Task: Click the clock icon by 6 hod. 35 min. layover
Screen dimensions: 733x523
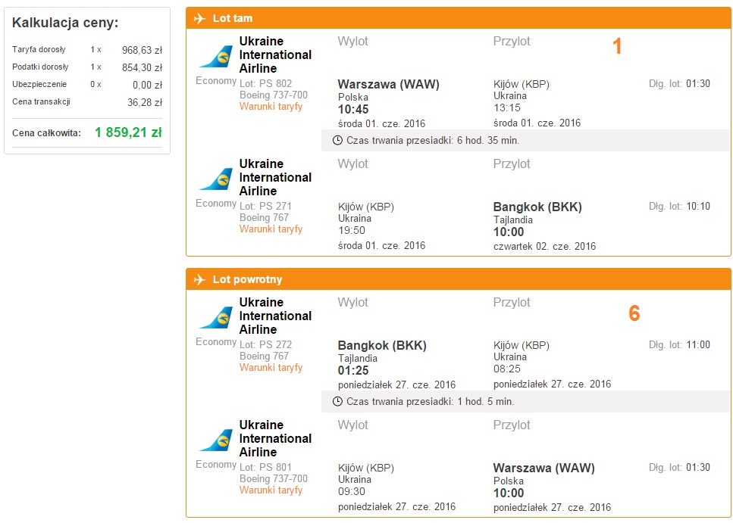Action: click(337, 141)
